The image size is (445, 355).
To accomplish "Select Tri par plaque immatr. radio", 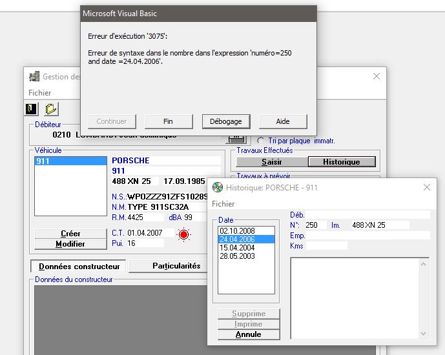I will tap(260, 141).
